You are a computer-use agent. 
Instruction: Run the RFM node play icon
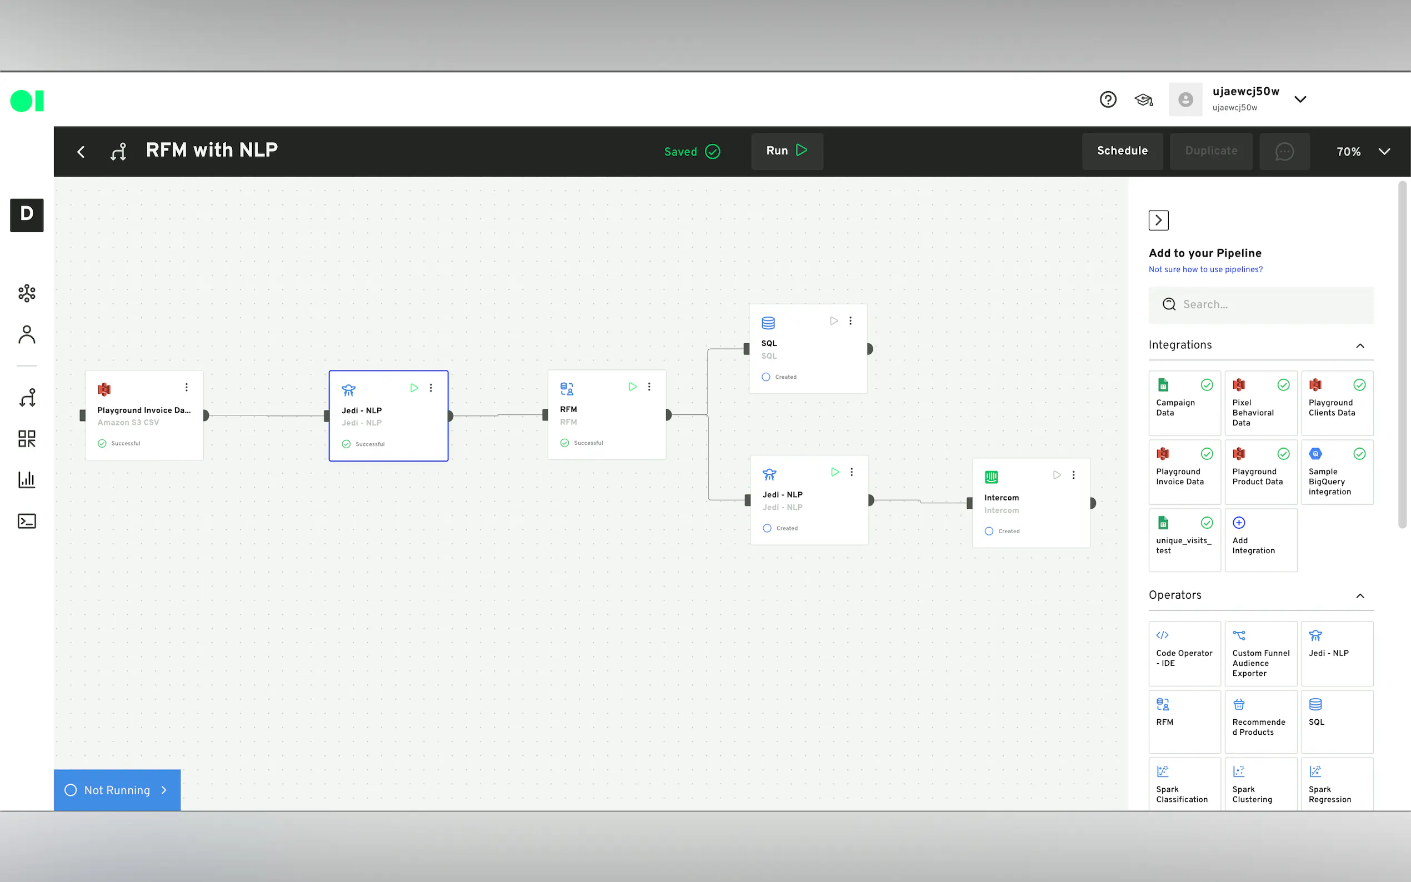(x=632, y=387)
